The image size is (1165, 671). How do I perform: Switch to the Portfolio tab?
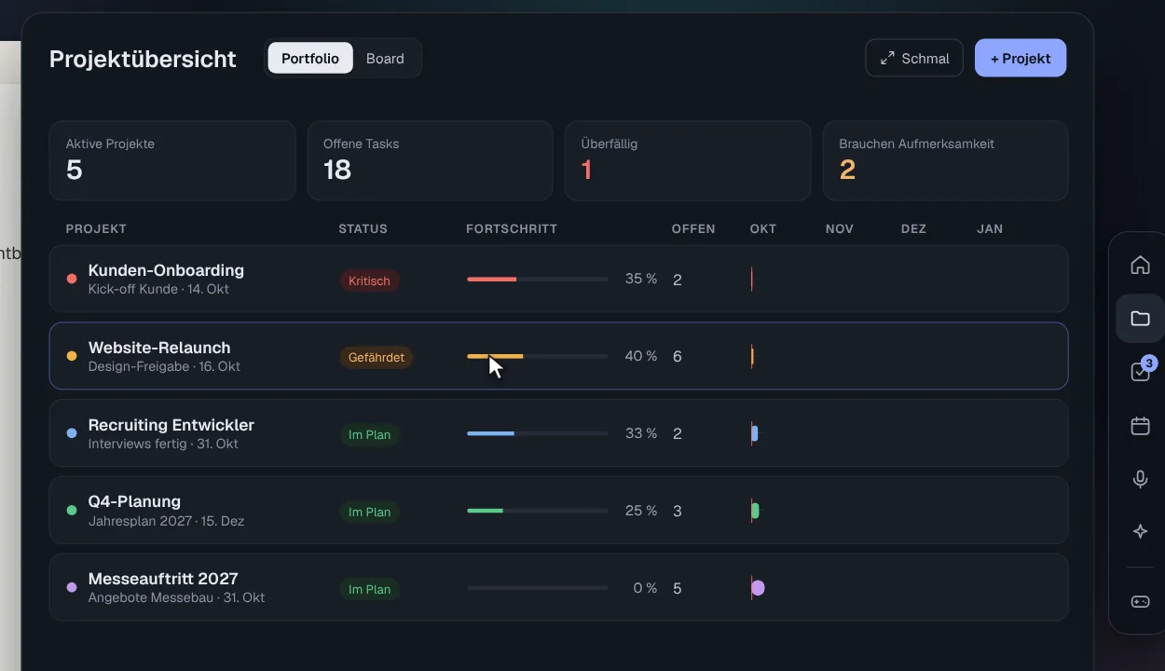coord(310,58)
